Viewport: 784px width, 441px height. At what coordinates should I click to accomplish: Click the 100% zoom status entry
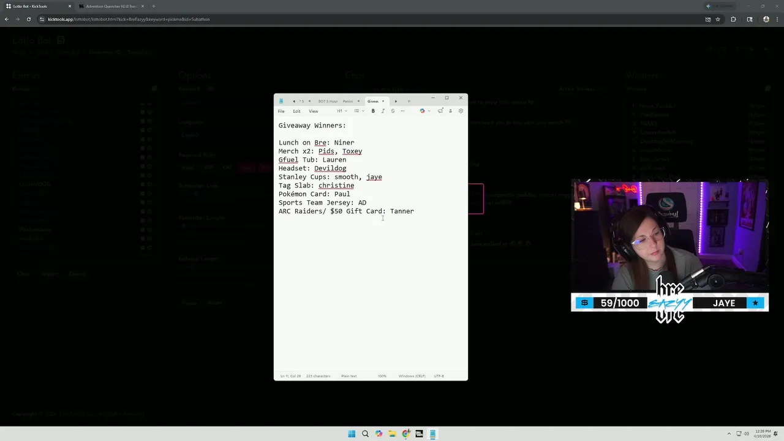[382, 375]
